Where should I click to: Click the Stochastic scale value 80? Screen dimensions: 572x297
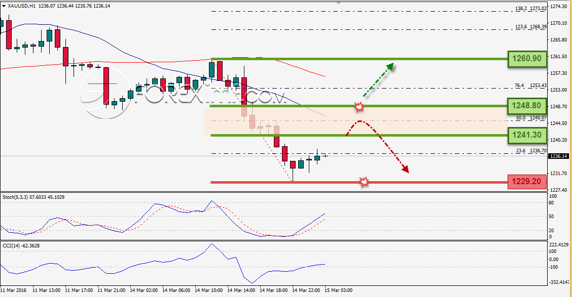click(552, 203)
